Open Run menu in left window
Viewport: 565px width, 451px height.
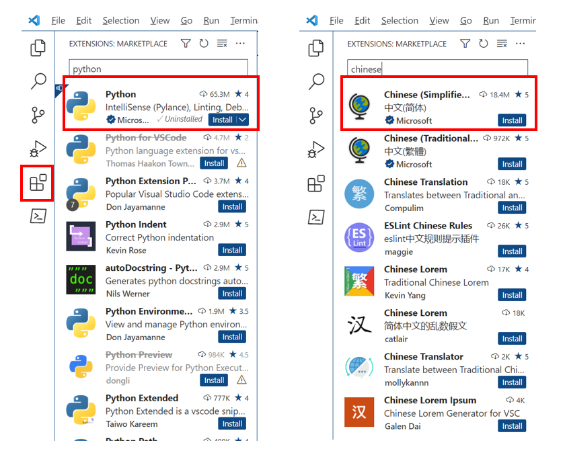point(211,21)
